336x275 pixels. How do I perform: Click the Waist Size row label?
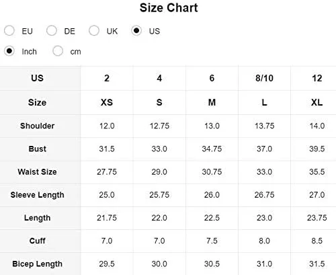[x=37, y=172]
